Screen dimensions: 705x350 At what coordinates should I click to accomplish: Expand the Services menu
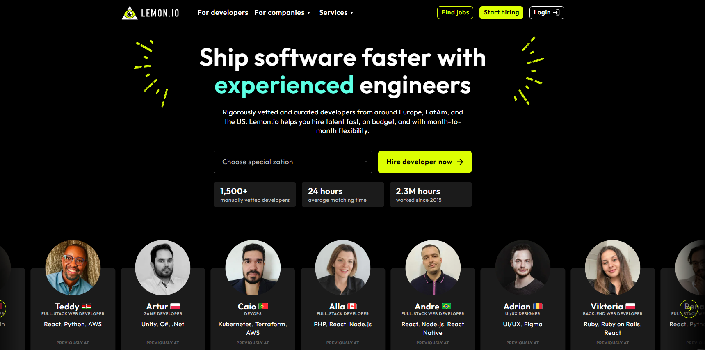[x=336, y=13]
